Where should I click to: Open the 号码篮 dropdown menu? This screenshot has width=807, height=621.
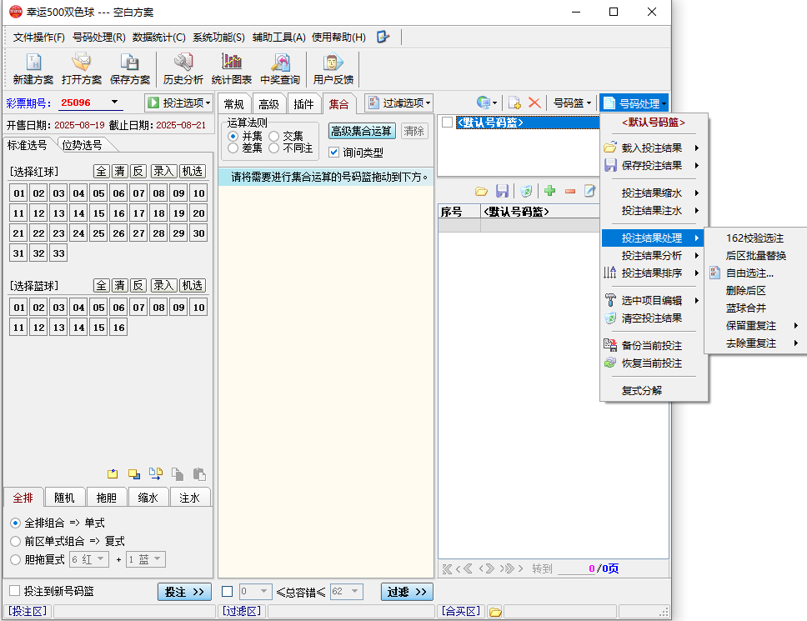(572, 103)
